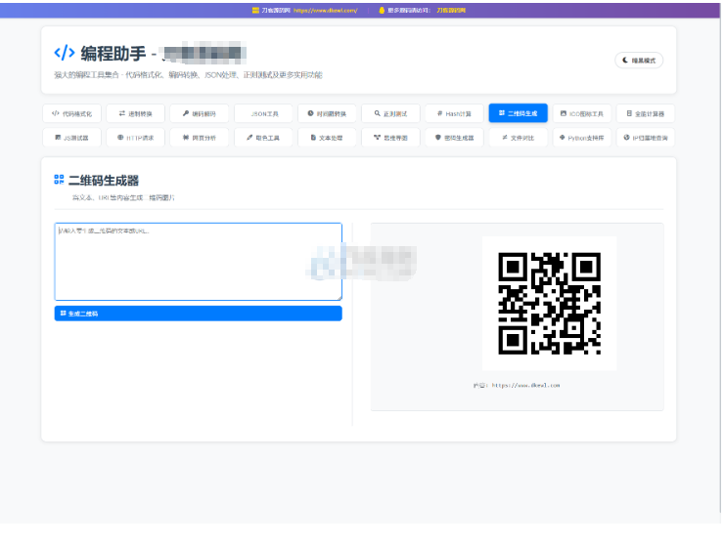724x546 pixels.
Task: Select the 思维导图 tab
Action: [x=390, y=138]
